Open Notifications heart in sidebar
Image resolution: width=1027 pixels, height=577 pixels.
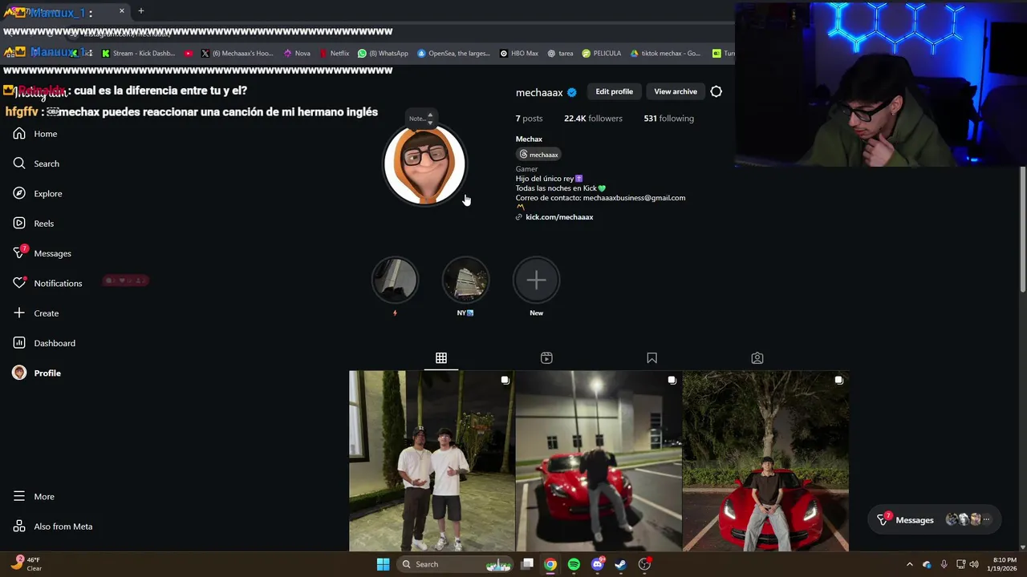pyautogui.click(x=47, y=283)
